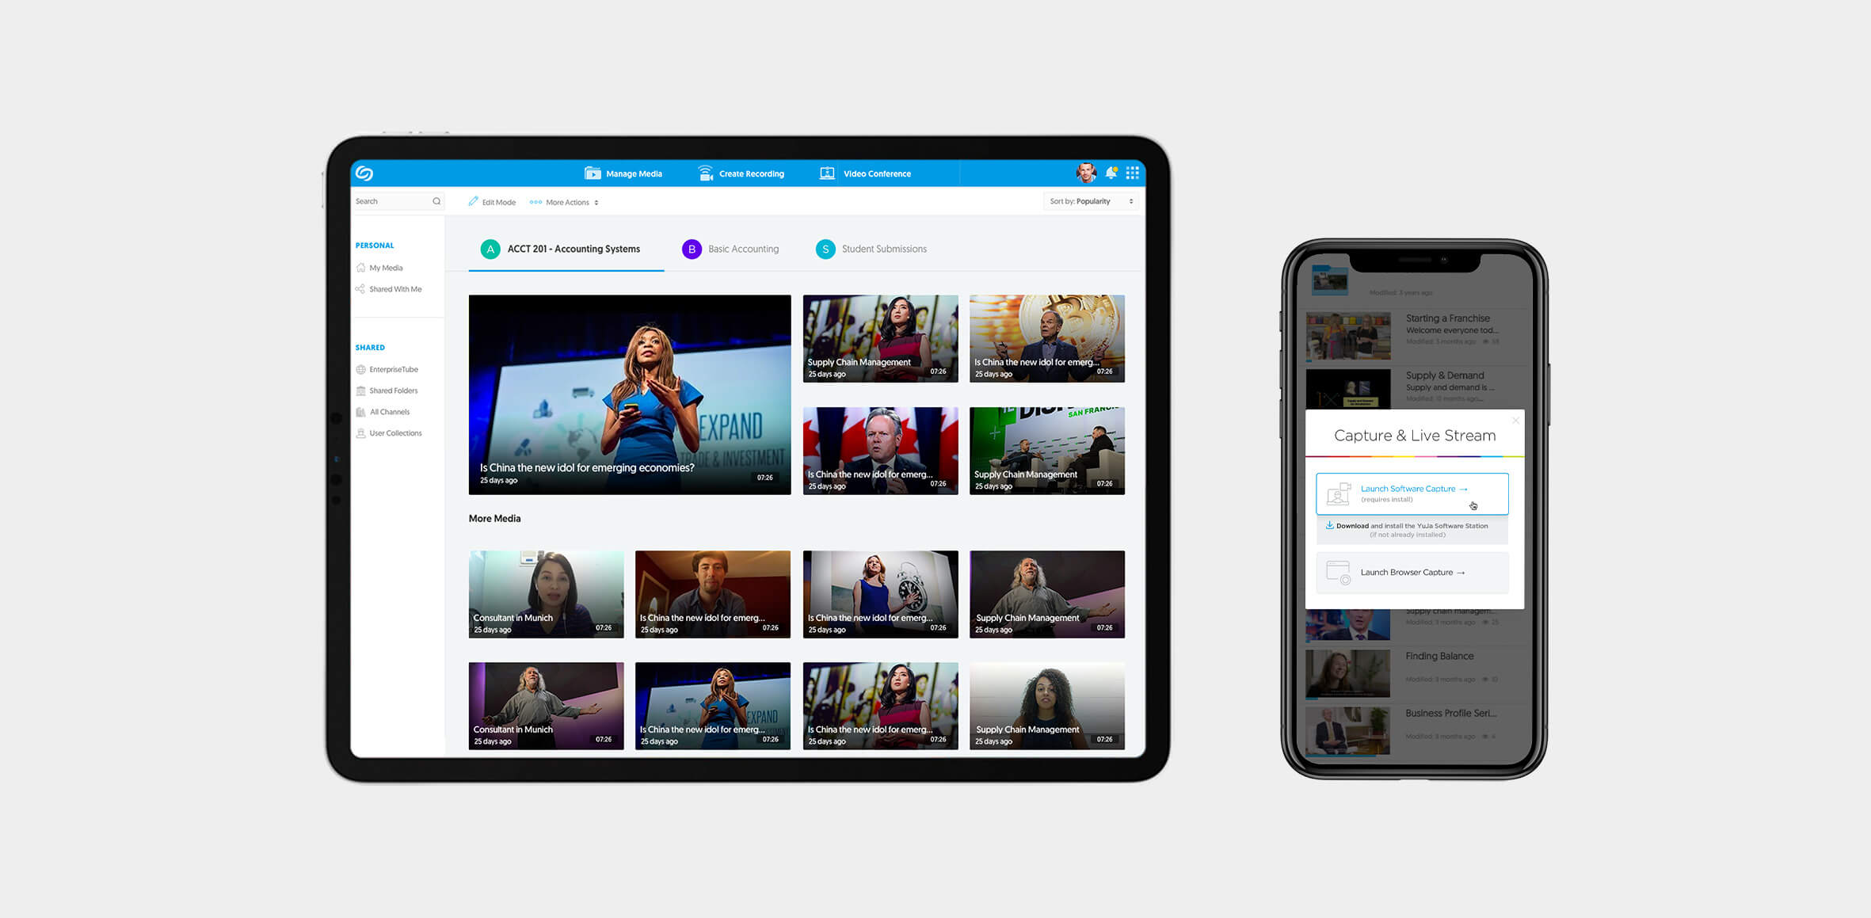The image size is (1871, 918).
Task: Switch to Basic Accounting tab
Action: tap(730, 249)
